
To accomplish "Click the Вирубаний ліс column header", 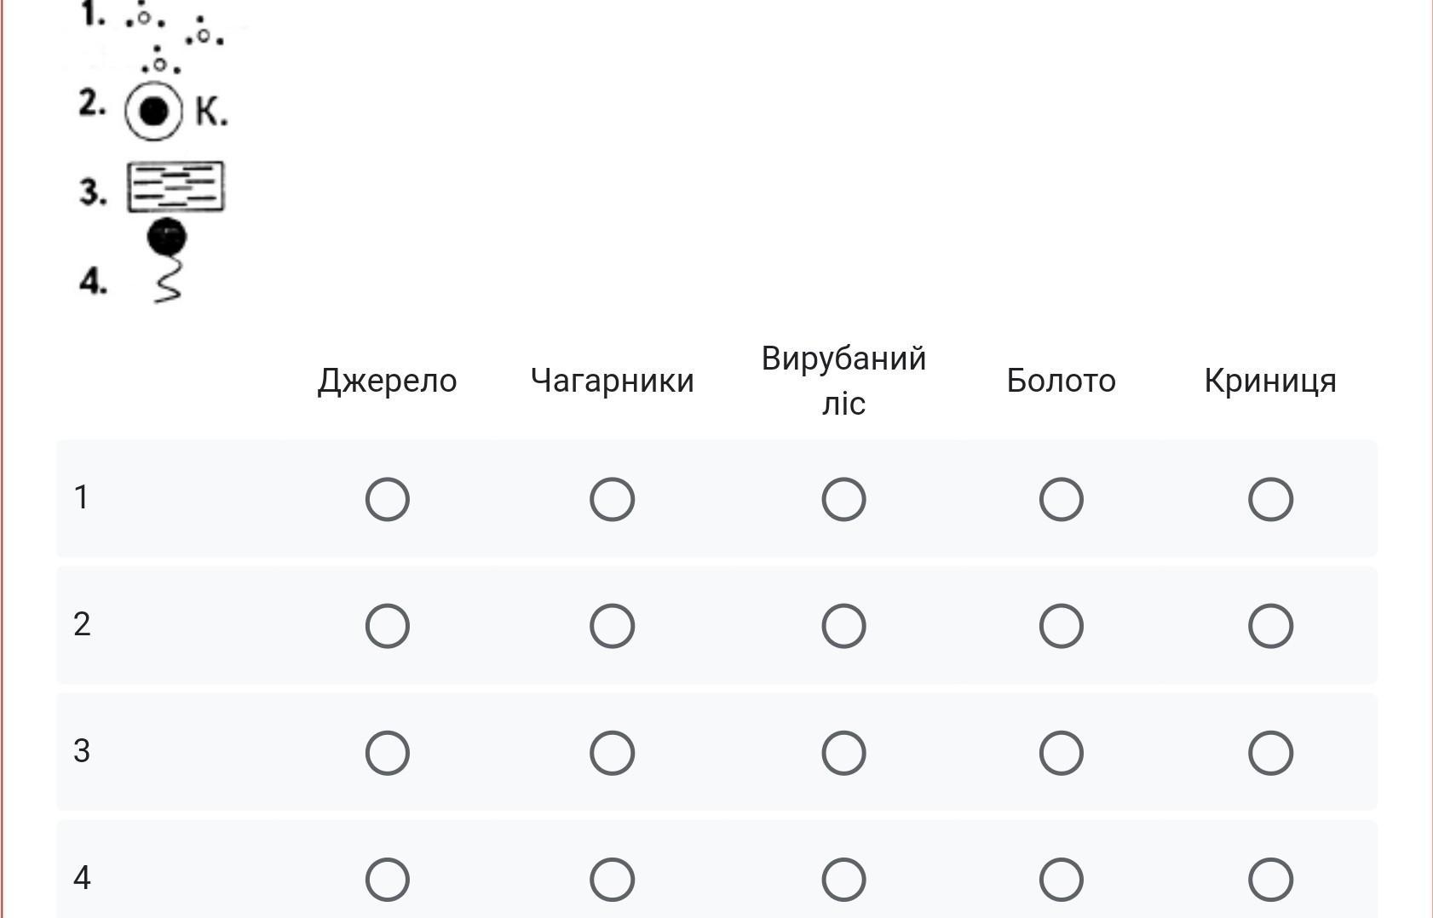I will click(843, 380).
